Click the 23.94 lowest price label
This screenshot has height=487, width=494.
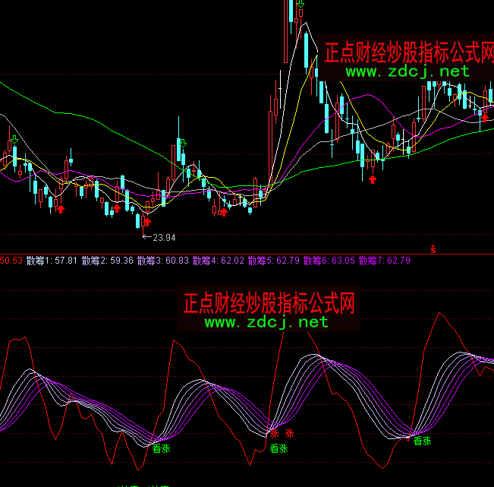point(164,238)
